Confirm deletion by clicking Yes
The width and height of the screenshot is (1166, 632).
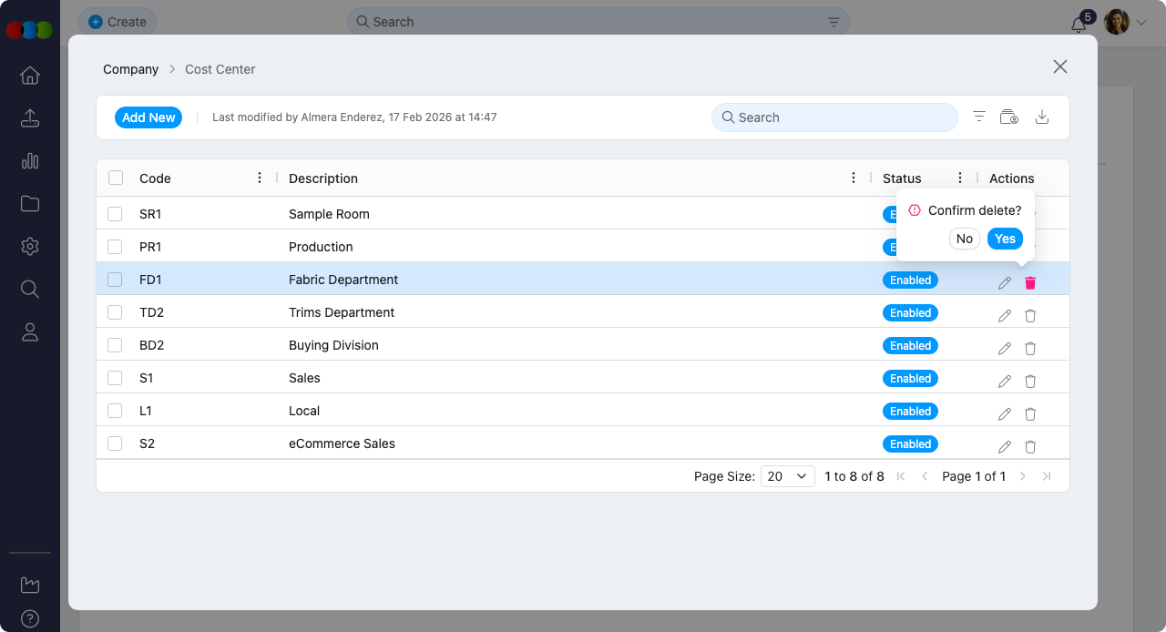tap(1005, 239)
